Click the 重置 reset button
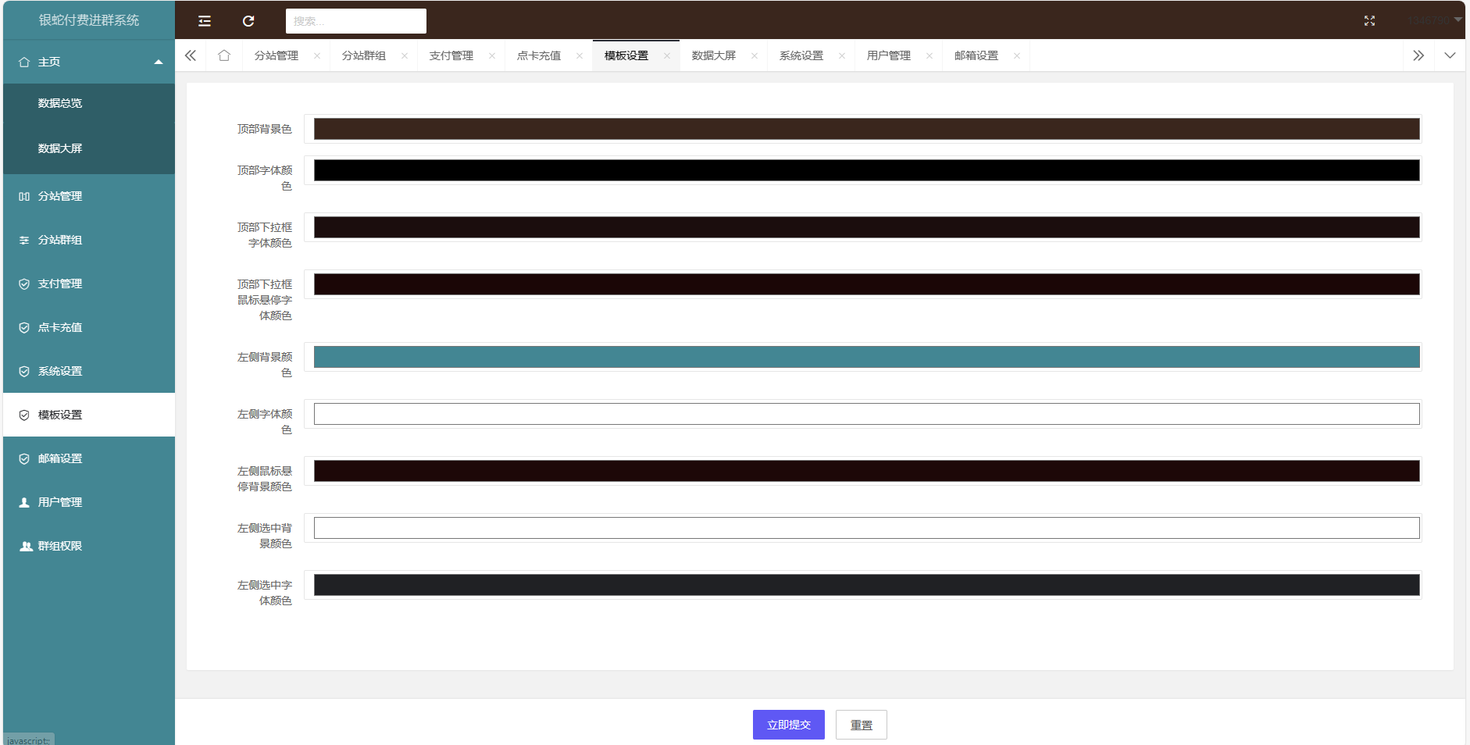Viewport: 1470px width, 745px height. [861, 725]
